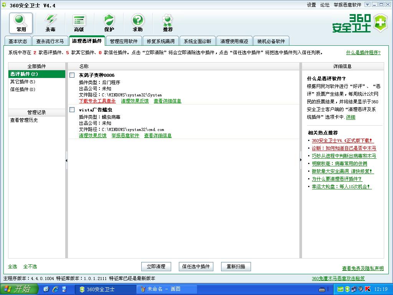Screen dimensions: 393x295
Task: Switch to the 修复系统漏洞 tab
Action: pos(161,41)
